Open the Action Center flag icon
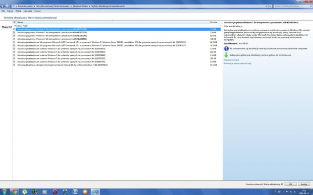Image resolution: width=313 pixels, height=195 pixels. 287,192
